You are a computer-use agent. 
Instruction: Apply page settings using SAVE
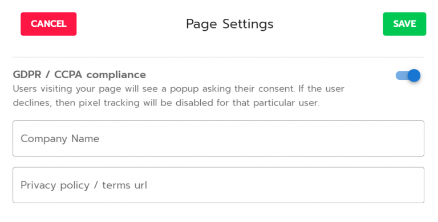[x=404, y=24]
